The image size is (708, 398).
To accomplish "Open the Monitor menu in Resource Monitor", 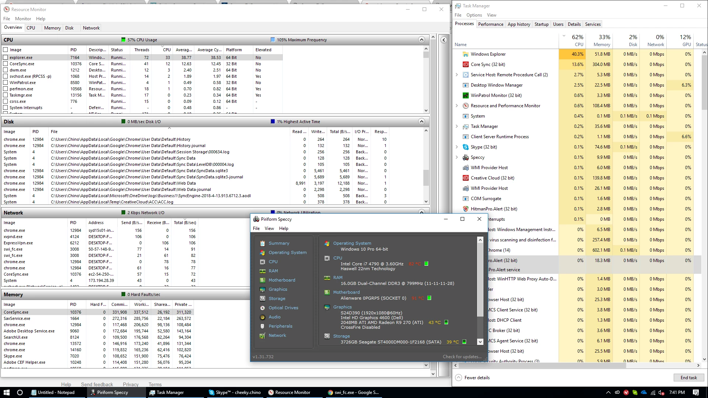I will 23,19.
